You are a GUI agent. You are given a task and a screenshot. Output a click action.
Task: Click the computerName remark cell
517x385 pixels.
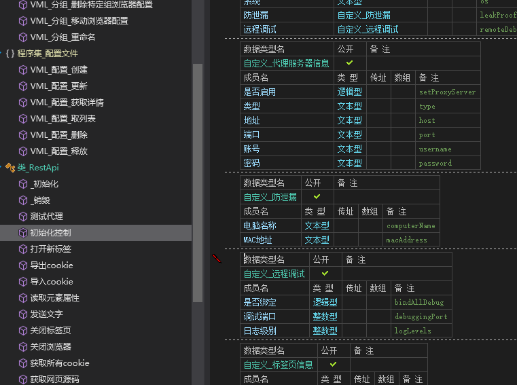[x=411, y=225]
